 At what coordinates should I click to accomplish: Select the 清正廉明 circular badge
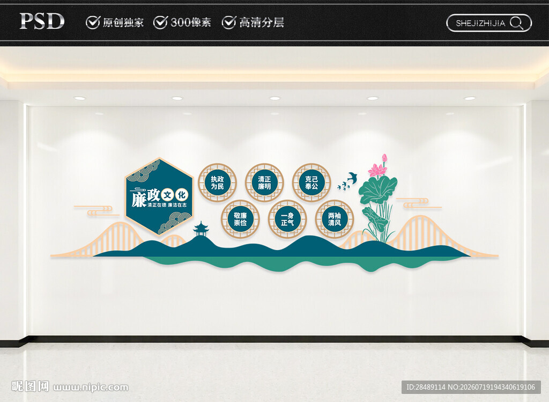pos(264,182)
